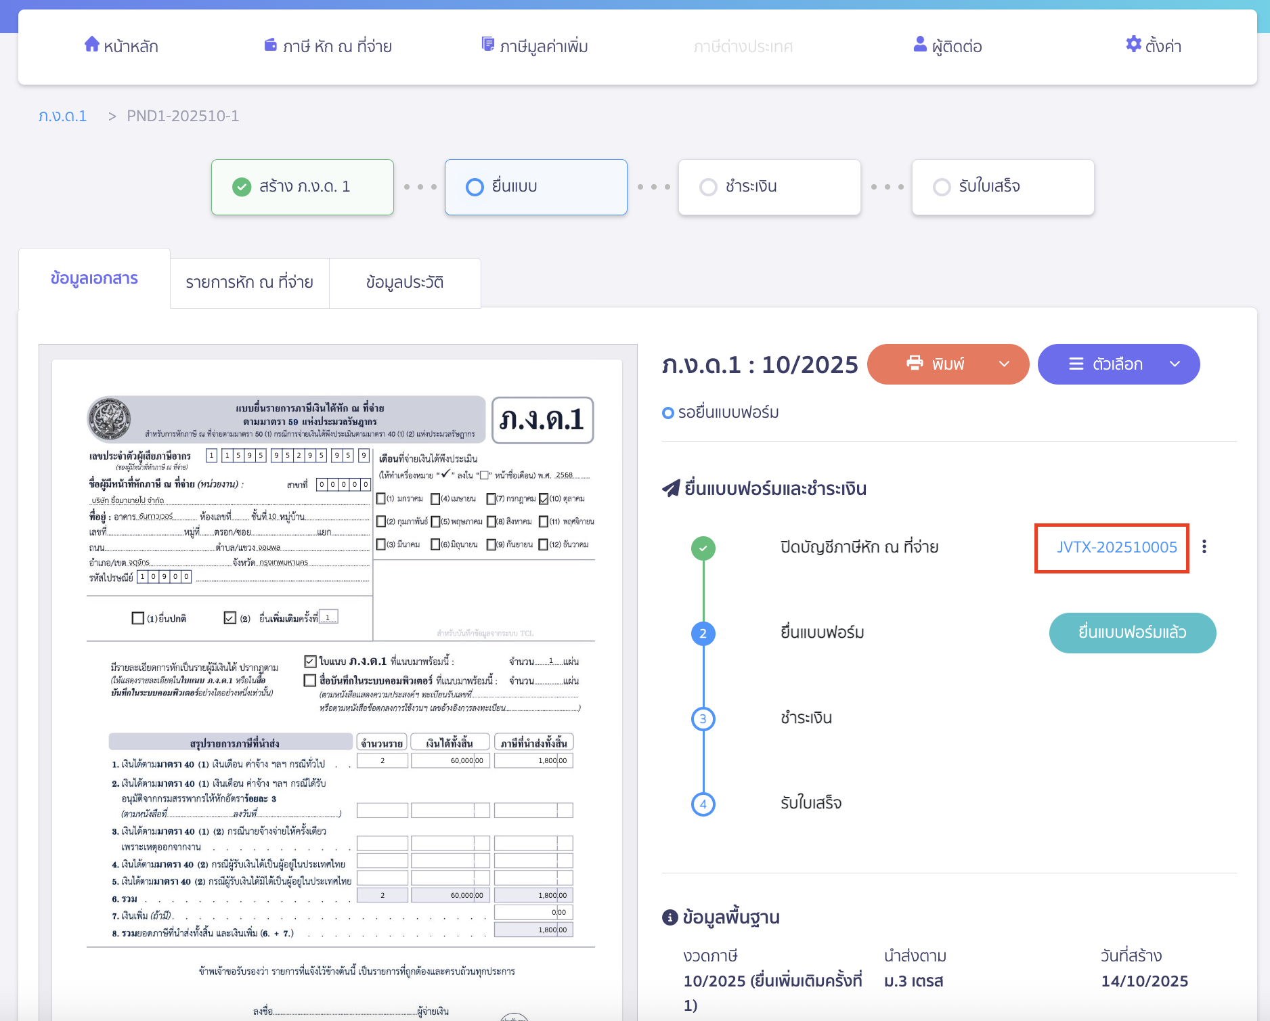Open the ข้อมูลประวัติ tab

pos(405,282)
